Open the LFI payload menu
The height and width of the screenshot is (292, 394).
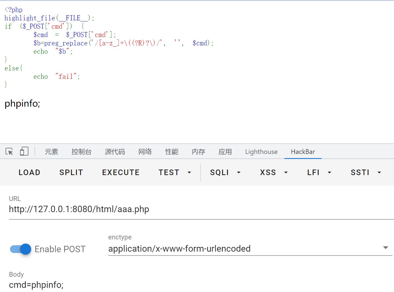319,173
